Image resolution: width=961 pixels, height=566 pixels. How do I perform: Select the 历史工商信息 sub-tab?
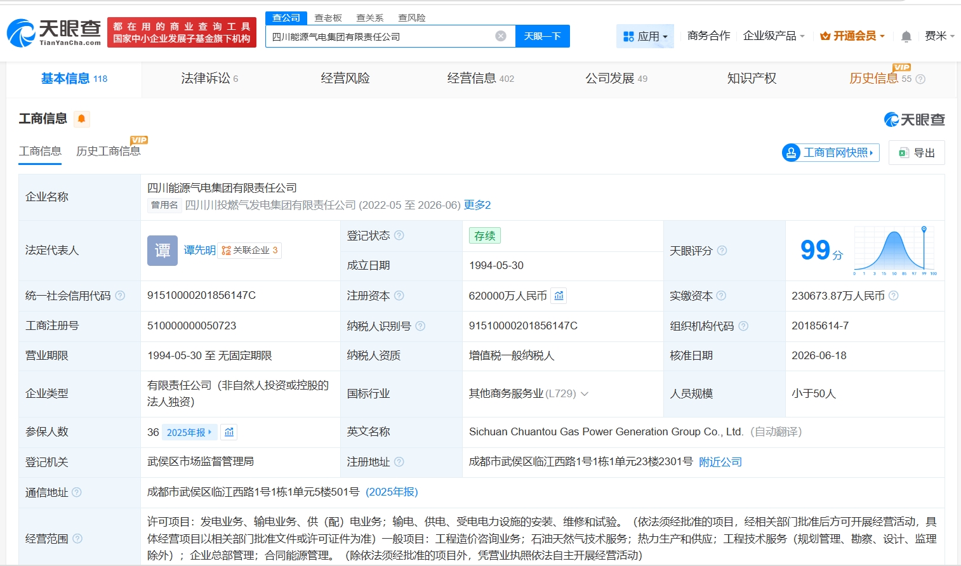(109, 151)
